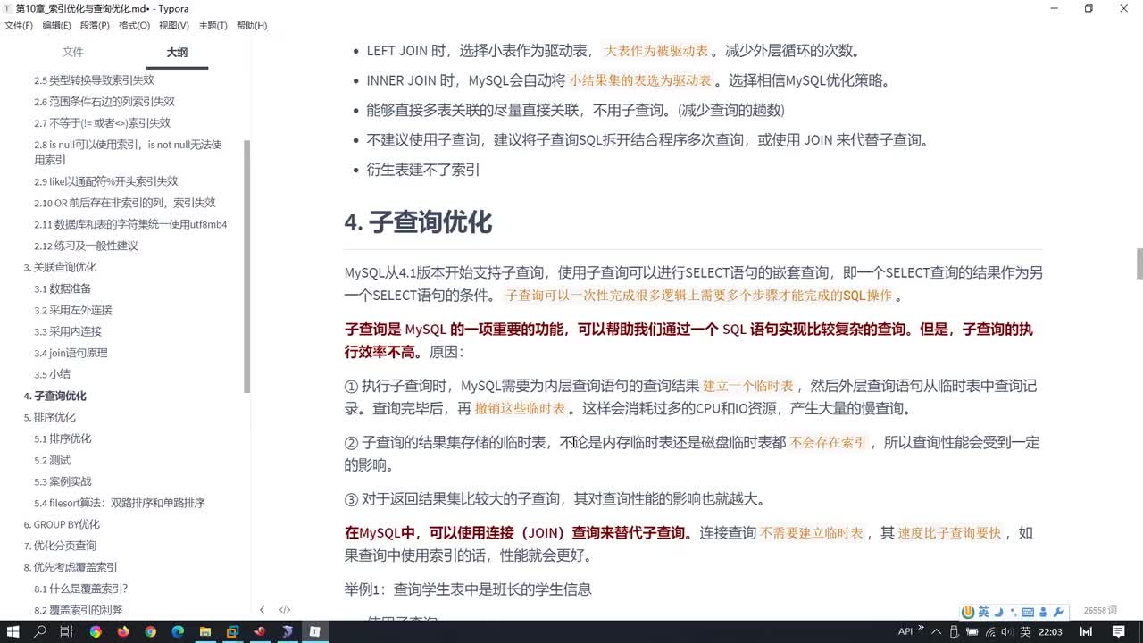Select the Typora taskbar icon

pyautogui.click(x=314, y=631)
